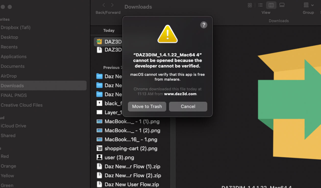The width and height of the screenshot is (321, 188).
Task: Open Documents in the sidebar
Action: point(13,66)
